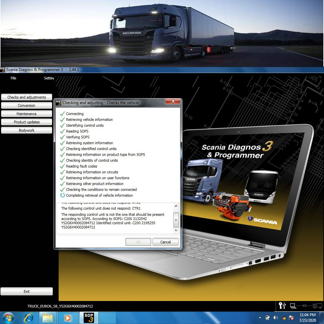Open the Conversion section
324x324 pixels.
(27, 105)
